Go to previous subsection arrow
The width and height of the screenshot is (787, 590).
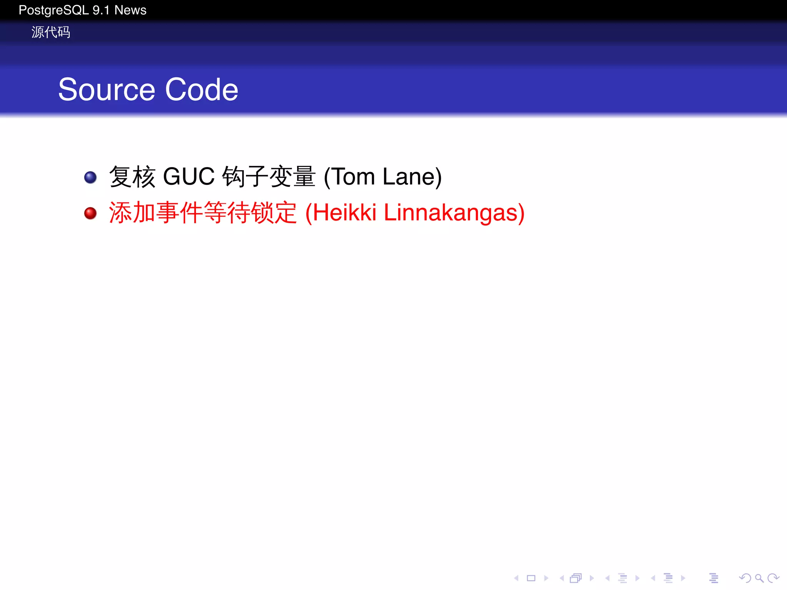(607, 578)
